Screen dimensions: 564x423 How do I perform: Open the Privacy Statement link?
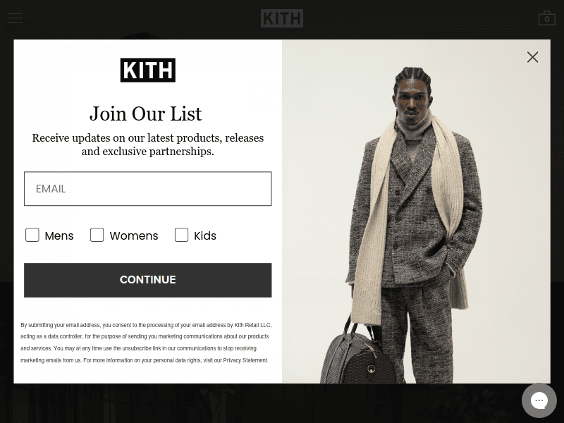[245, 360]
